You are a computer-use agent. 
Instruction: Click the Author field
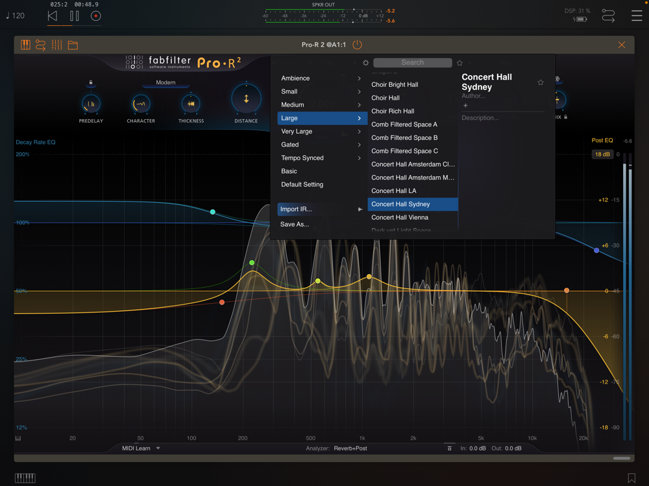[474, 96]
